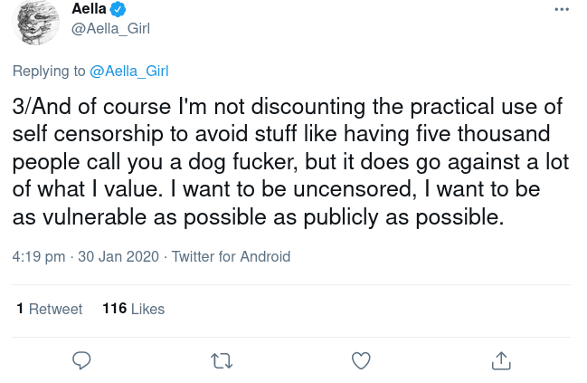
Task: Reply to the tweet via speech bubble icon
Action: pyautogui.click(x=81, y=360)
